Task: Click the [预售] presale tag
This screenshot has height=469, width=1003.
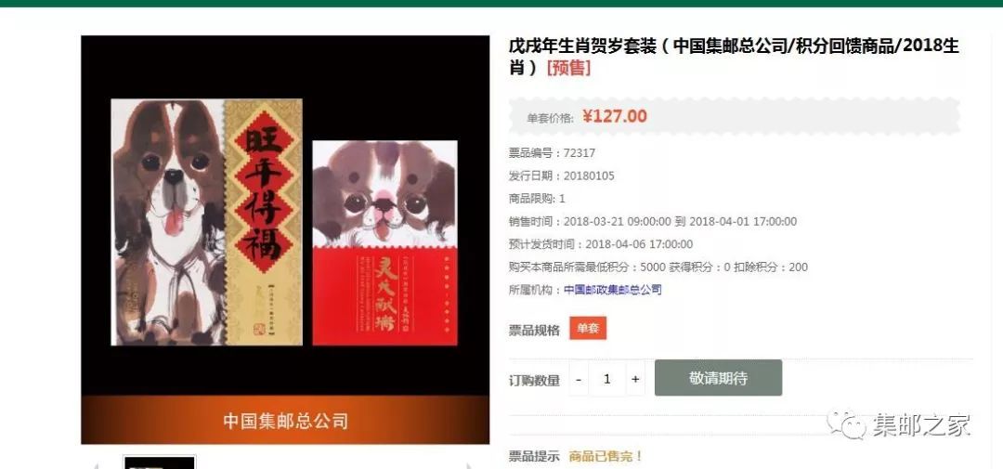Action: (x=568, y=68)
